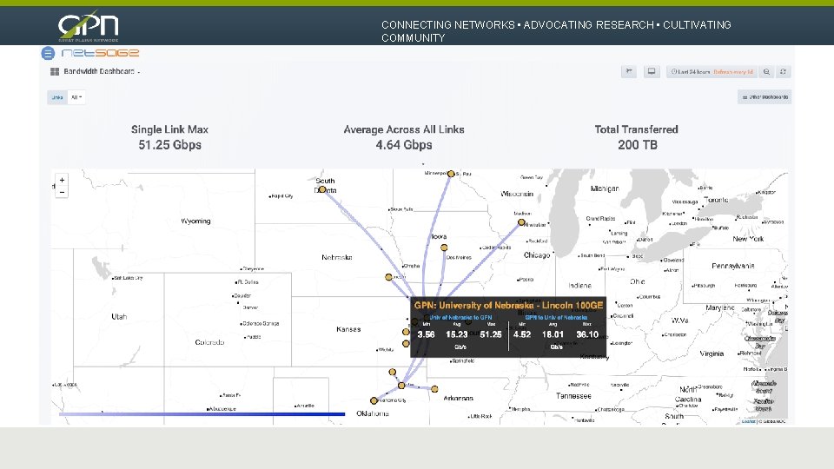The image size is (834, 469).
Task: Click the 3.56 min value in tooltip
Action: [426, 334]
